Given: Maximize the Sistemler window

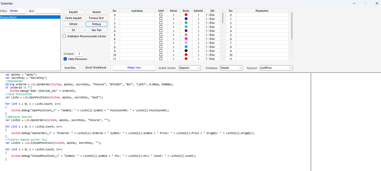Looking at the screenshot, I should [x=365, y=3].
